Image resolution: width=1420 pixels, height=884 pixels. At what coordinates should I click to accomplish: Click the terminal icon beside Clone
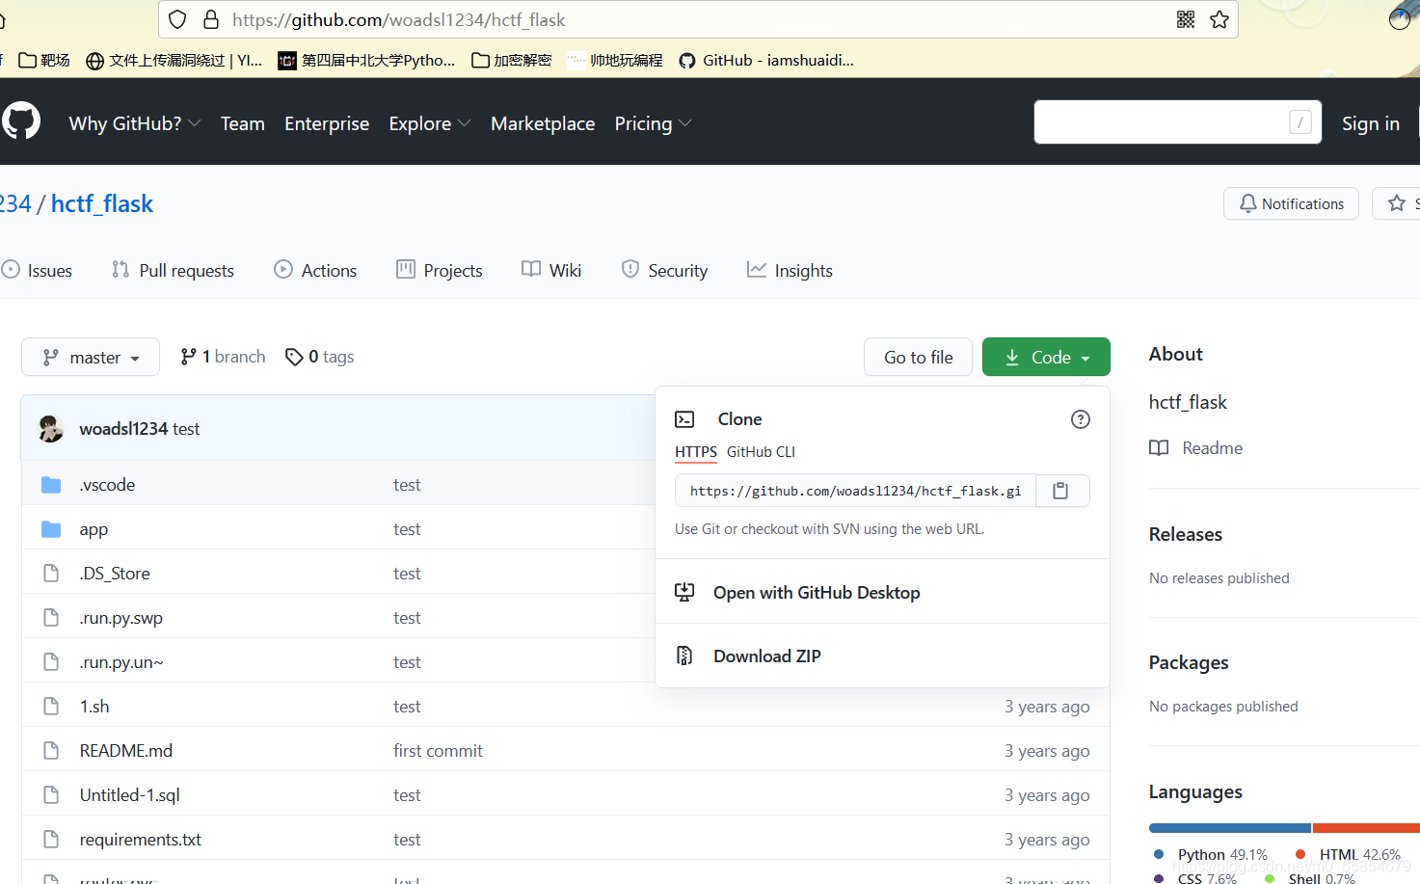coord(684,419)
